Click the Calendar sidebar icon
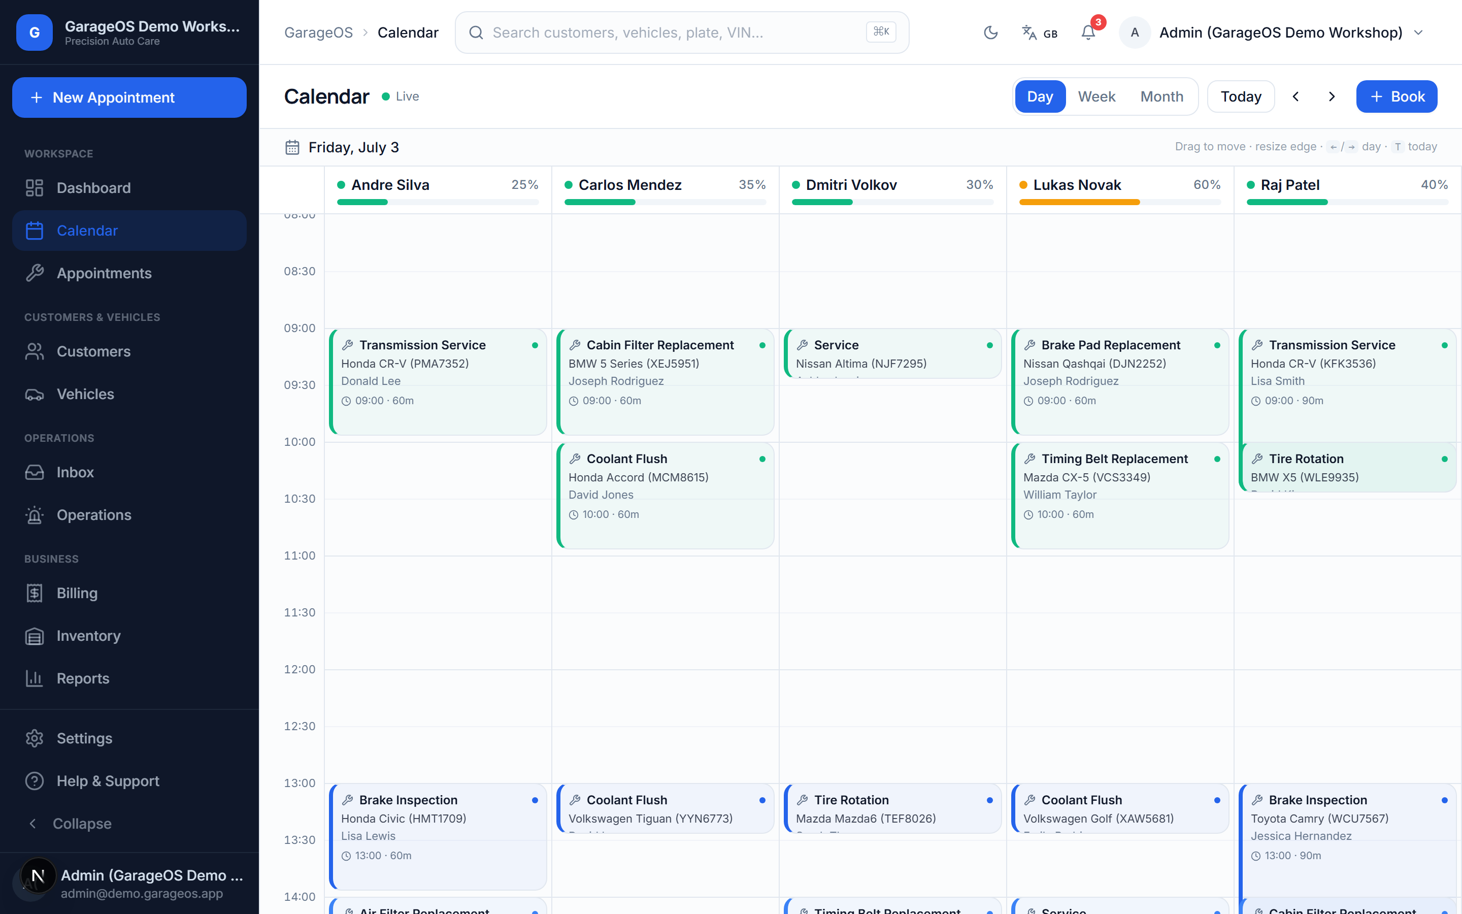 [35, 231]
